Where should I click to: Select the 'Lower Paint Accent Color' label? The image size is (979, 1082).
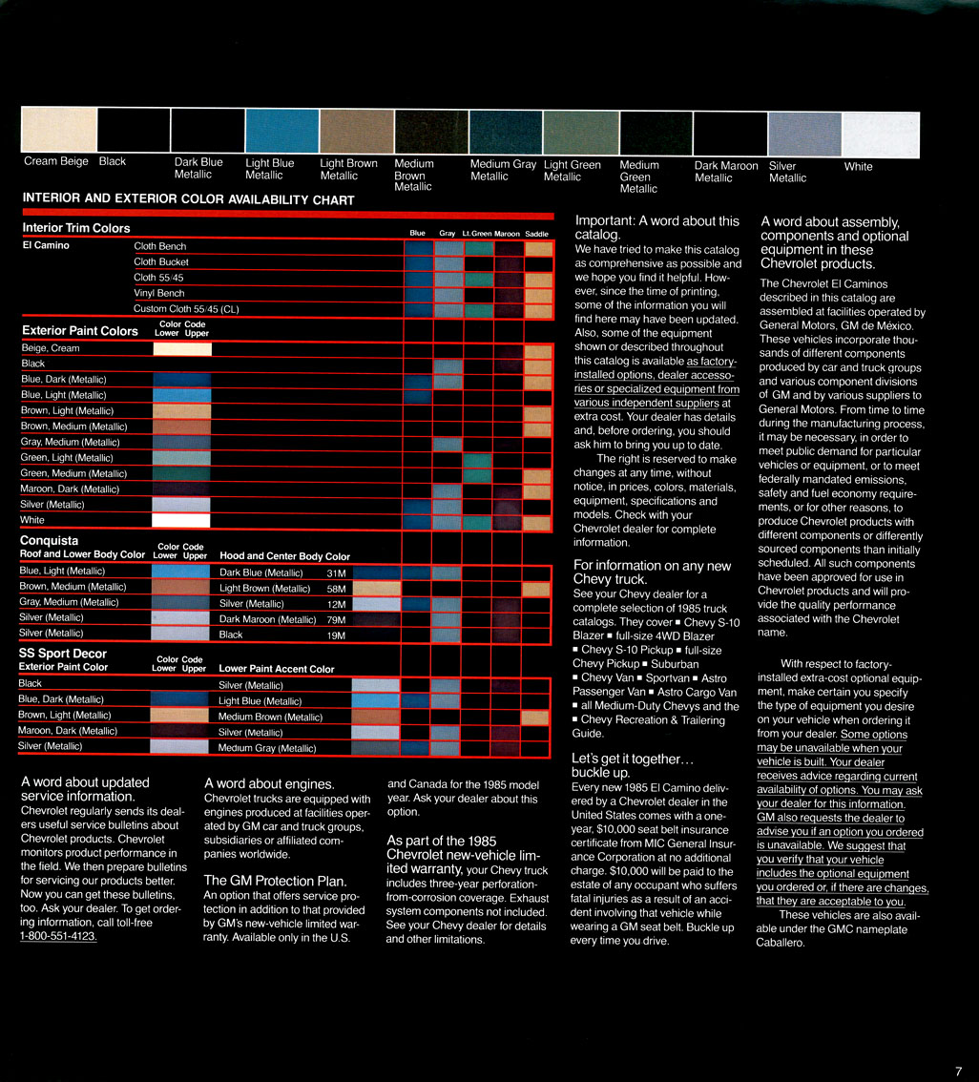coord(277,669)
